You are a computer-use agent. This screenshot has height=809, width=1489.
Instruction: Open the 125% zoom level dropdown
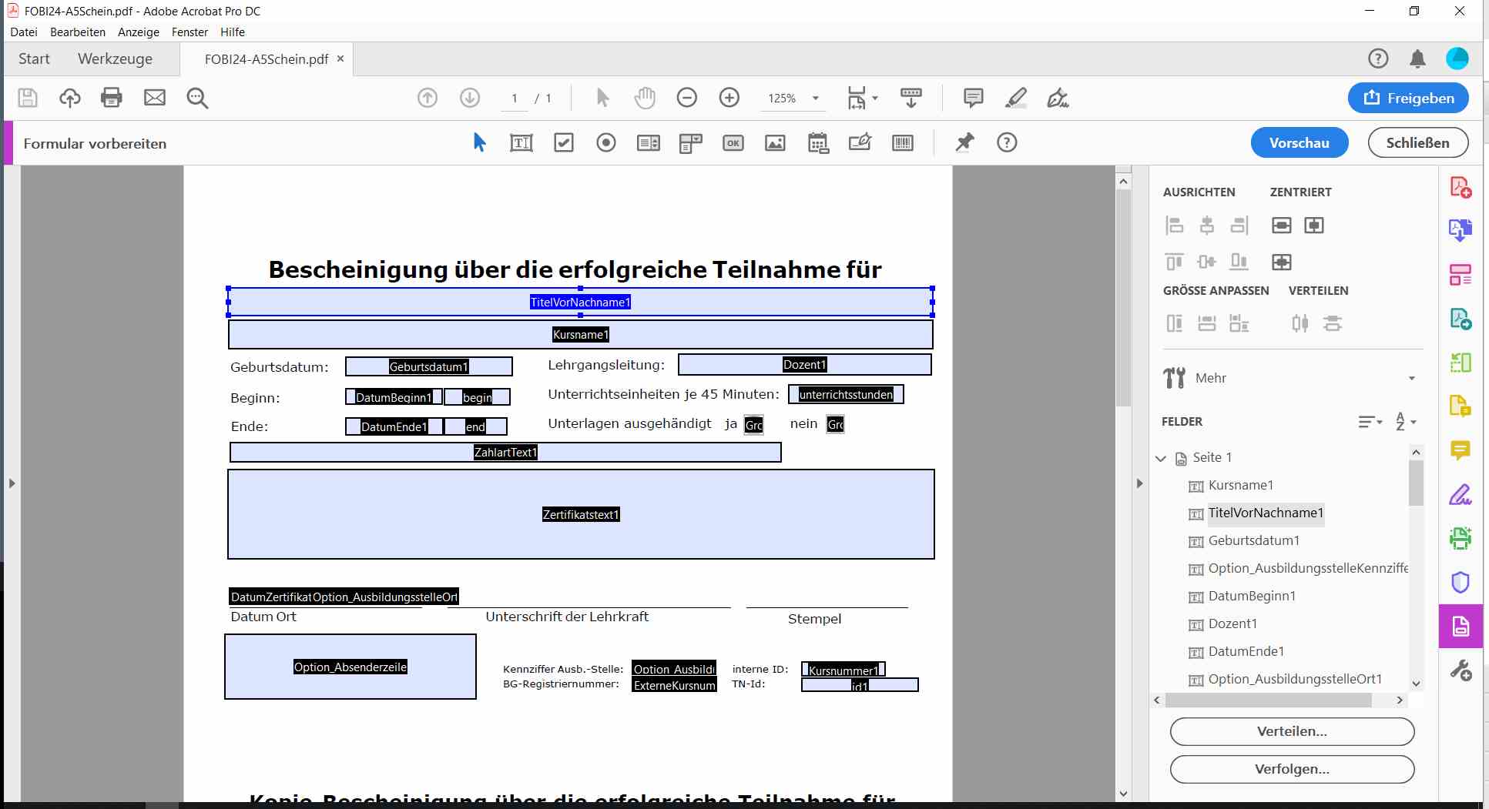tap(815, 99)
